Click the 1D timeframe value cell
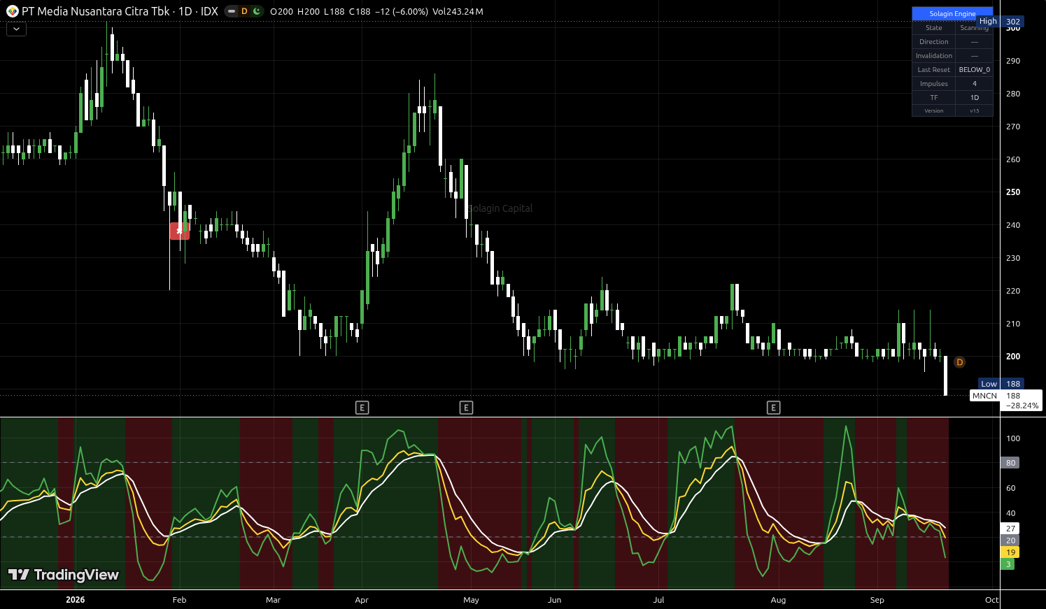The image size is (1046, 609). click(x=974, y=98)
